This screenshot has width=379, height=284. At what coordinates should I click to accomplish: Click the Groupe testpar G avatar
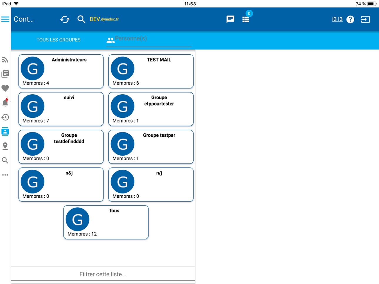tap(123, 144)
